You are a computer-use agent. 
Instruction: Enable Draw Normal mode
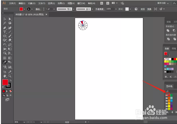tap(4, 95)
